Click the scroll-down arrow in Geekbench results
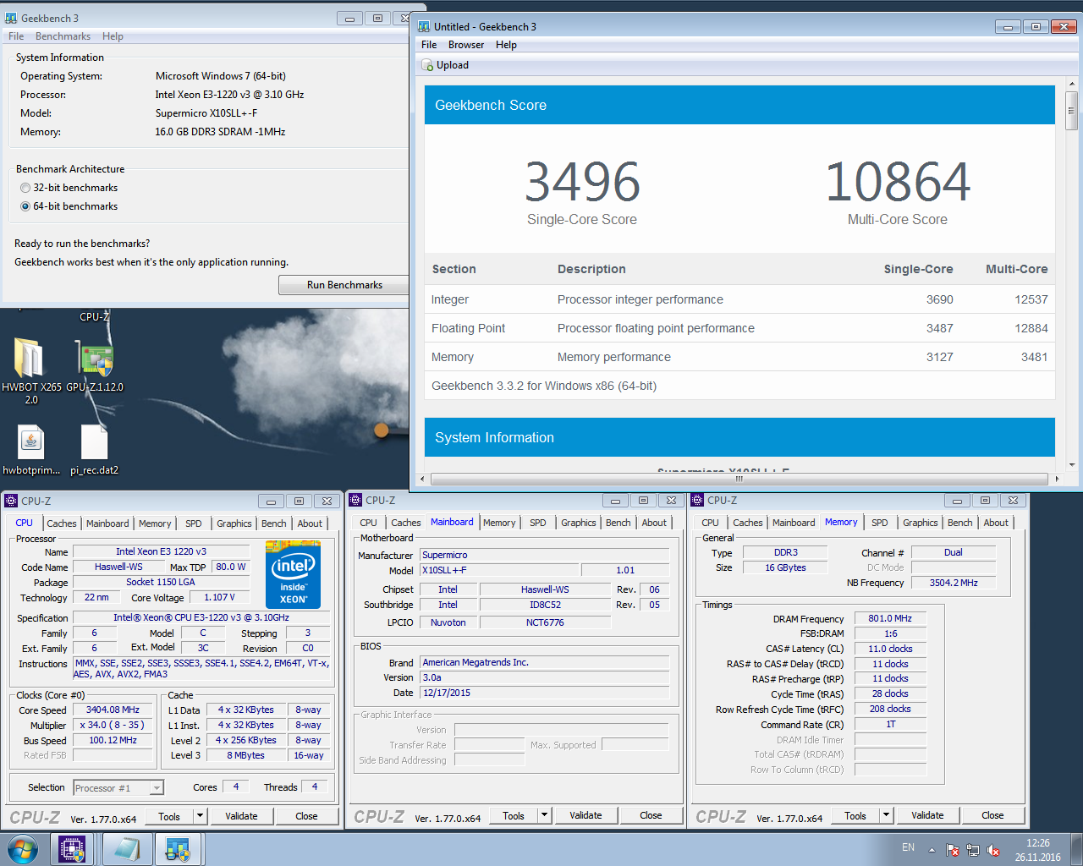Viewport: 1083px width, 866px height. click(1071, 464)
